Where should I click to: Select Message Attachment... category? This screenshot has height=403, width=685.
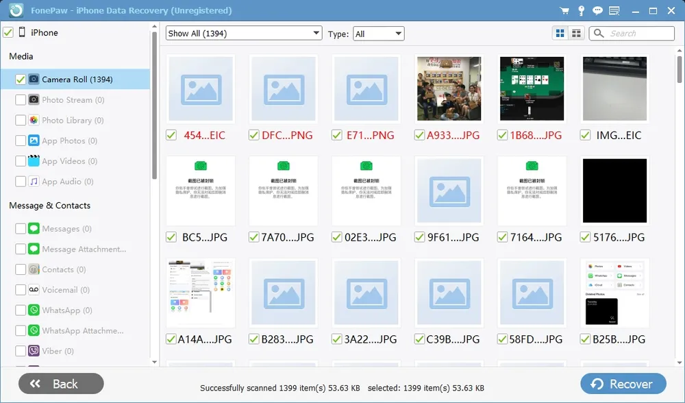click(x=84, y=249)
